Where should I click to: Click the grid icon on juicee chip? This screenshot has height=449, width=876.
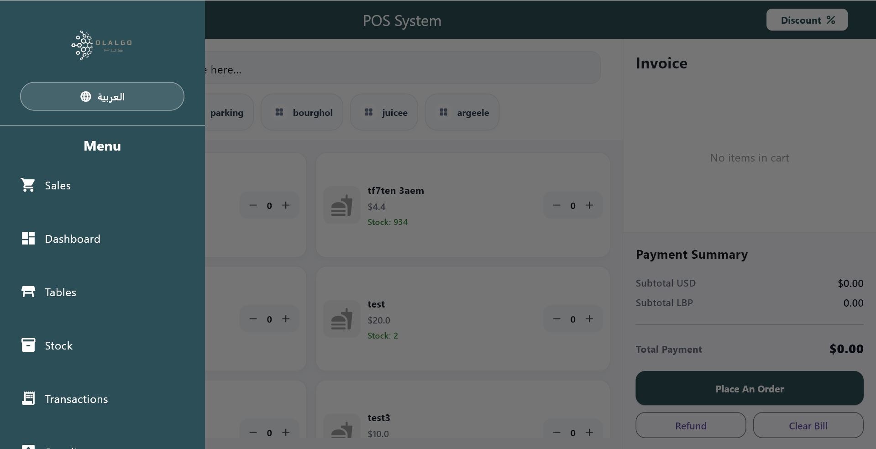(x=369, y=112)
